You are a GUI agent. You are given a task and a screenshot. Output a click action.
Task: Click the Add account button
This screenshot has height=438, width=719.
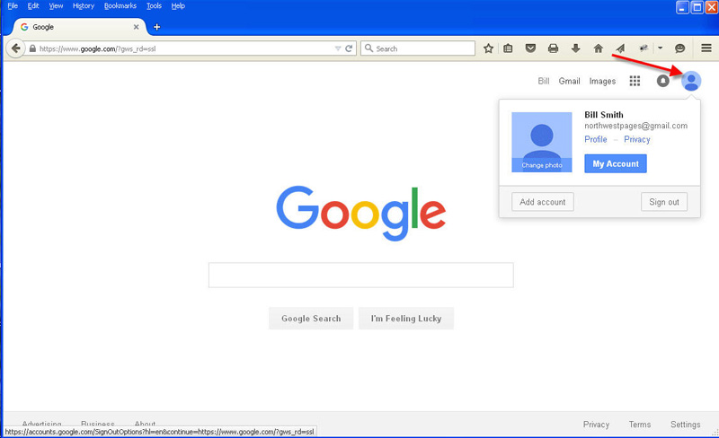click(543, 202)
